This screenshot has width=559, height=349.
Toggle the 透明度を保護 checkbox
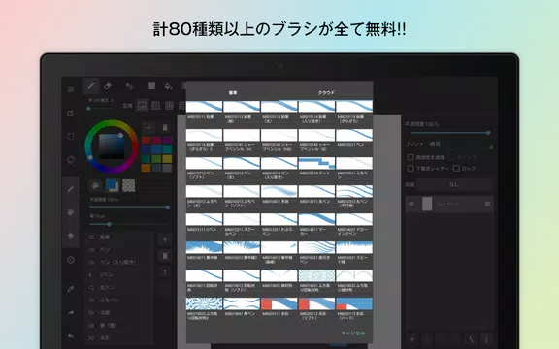(x=411, y=157)
